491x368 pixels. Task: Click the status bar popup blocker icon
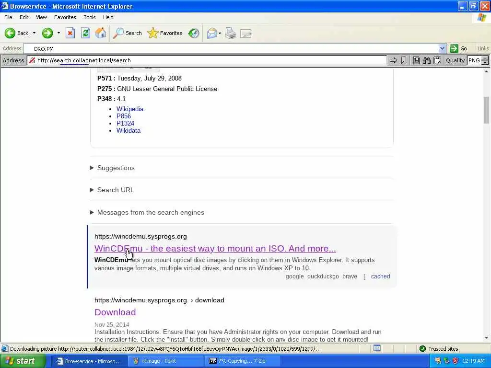coord(377,348)
